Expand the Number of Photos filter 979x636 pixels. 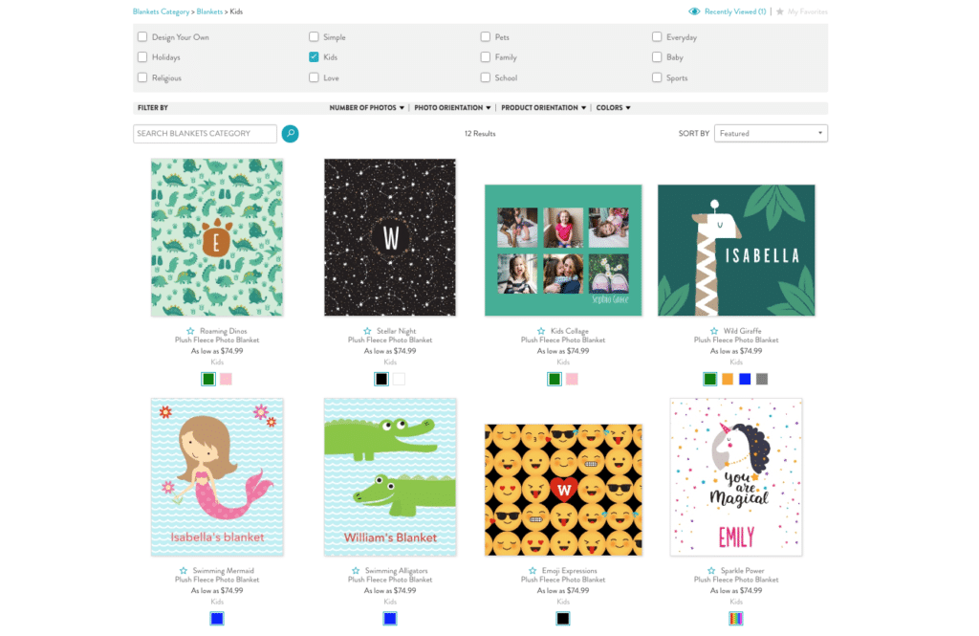tap(367, 108)
